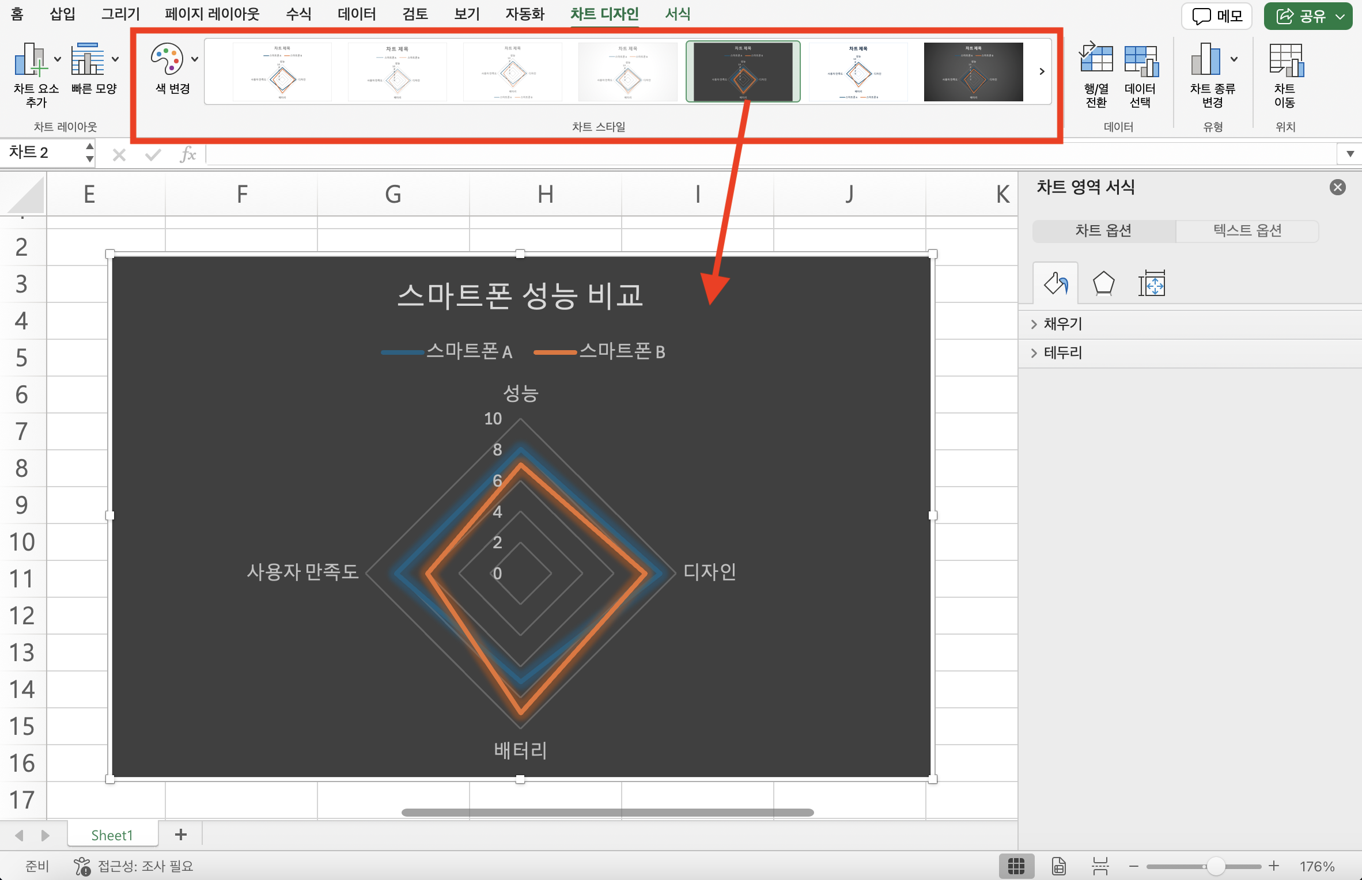Apply the last dark gradient chart style
Viewport: 1362px width, 880px height.
click(974, 71)
